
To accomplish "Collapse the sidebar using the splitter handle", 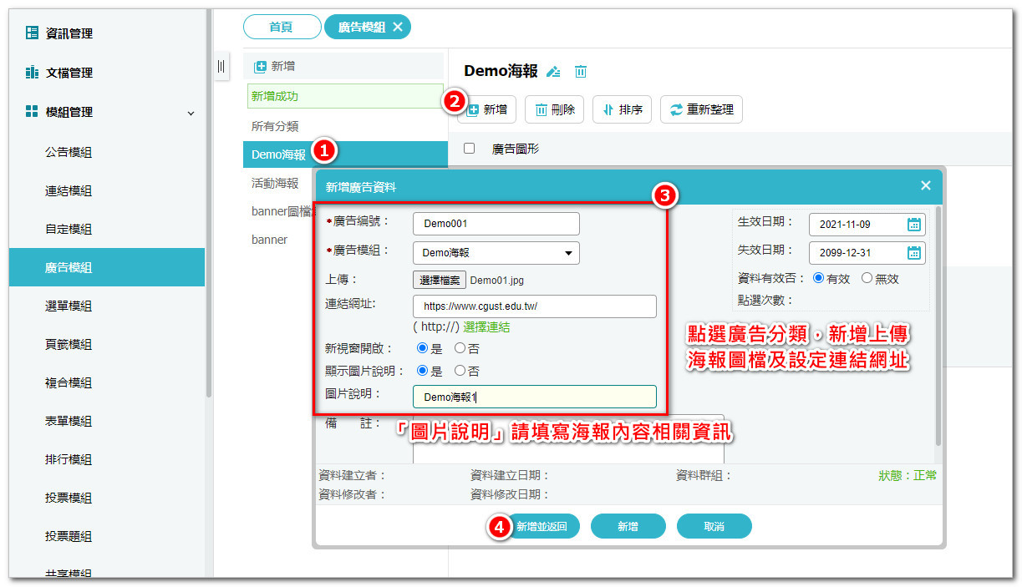I will [x=221, y=66].
